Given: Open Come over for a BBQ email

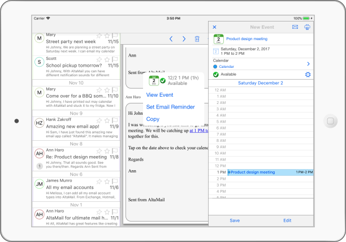Looking at the screenshot, I should coord(76,98).
